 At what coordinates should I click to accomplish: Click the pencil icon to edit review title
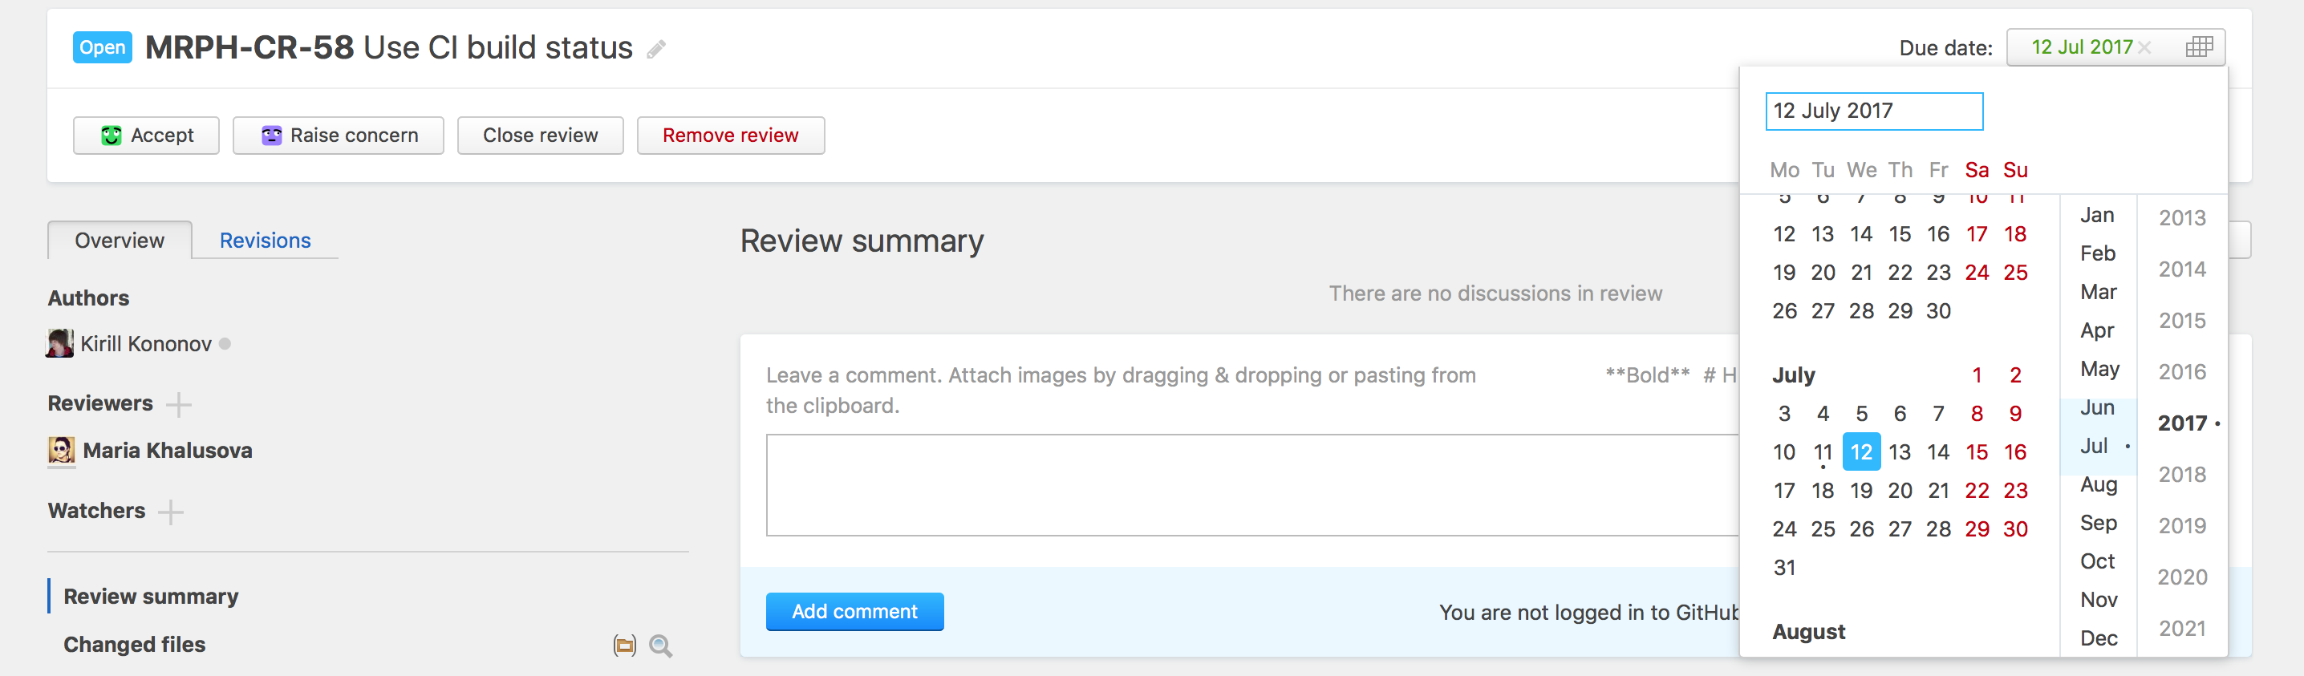click(656, 49)
